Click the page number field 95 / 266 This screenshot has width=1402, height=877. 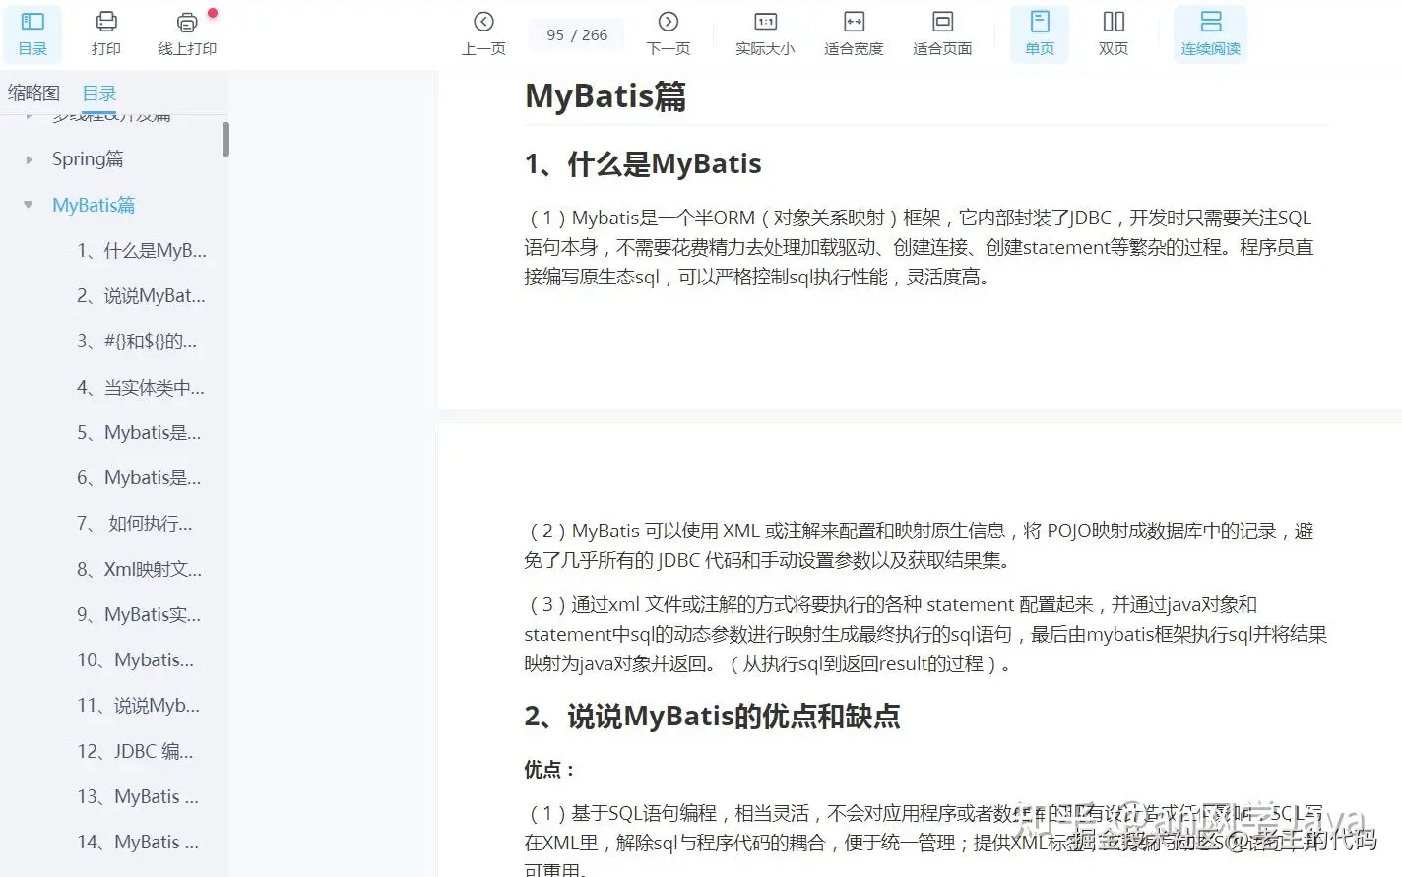577,34
